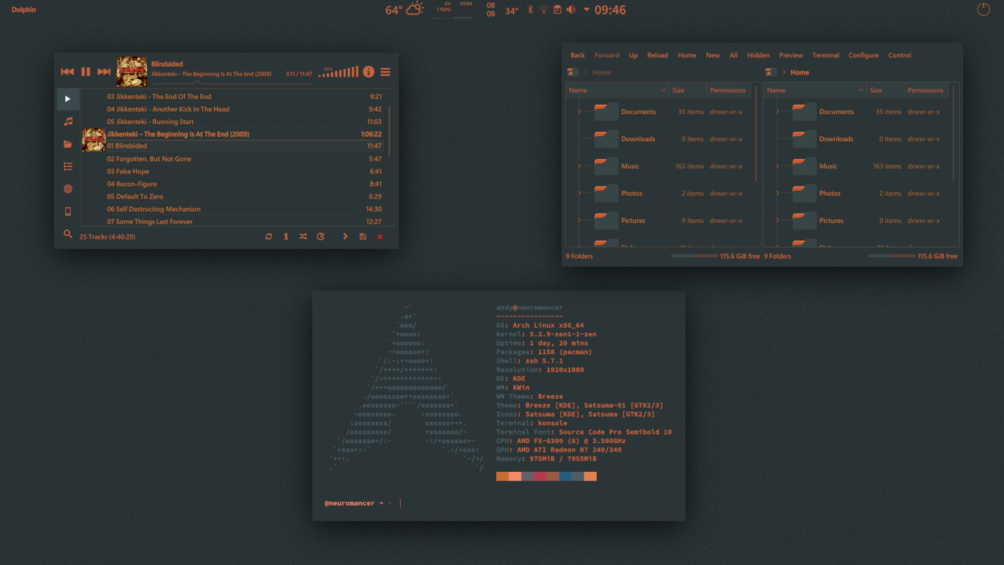Click the speaker volume icon in tray

pos(571,10)
